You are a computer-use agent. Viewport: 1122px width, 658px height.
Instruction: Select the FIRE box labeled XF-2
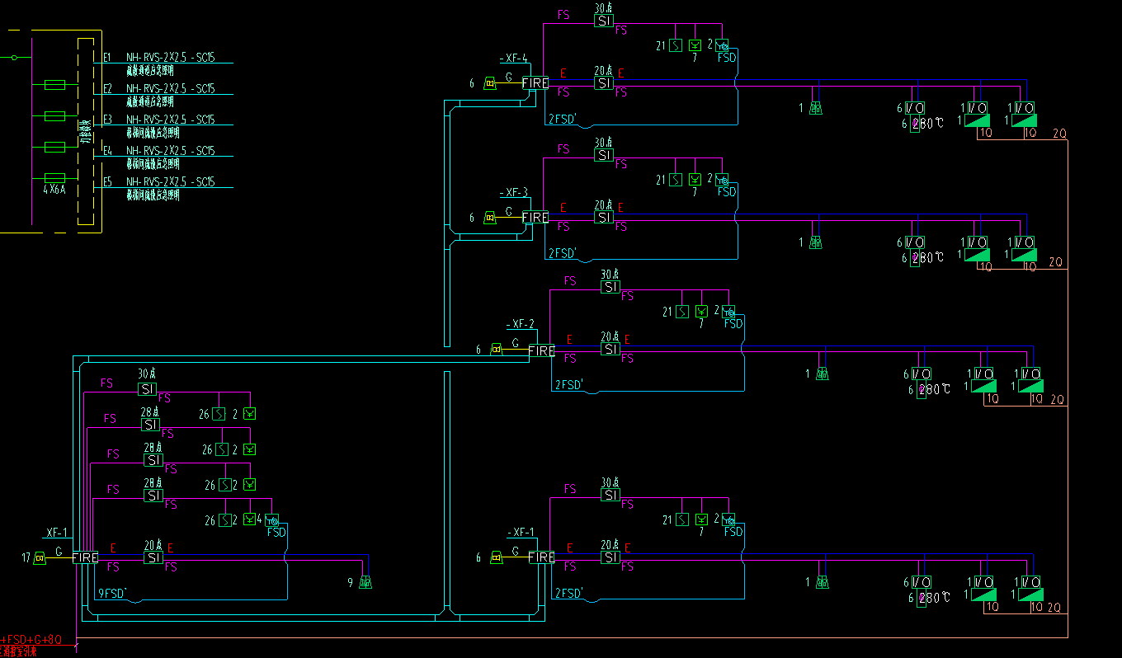542,351
